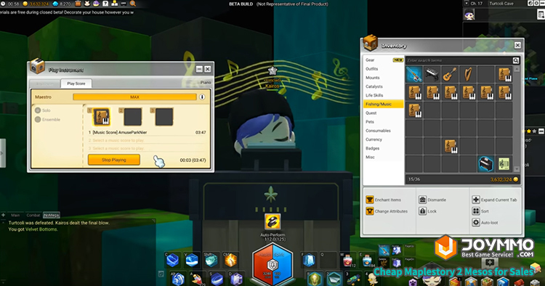Open the Misc inventory category
This screenshot has width=545, height=286.
(370, 157)
